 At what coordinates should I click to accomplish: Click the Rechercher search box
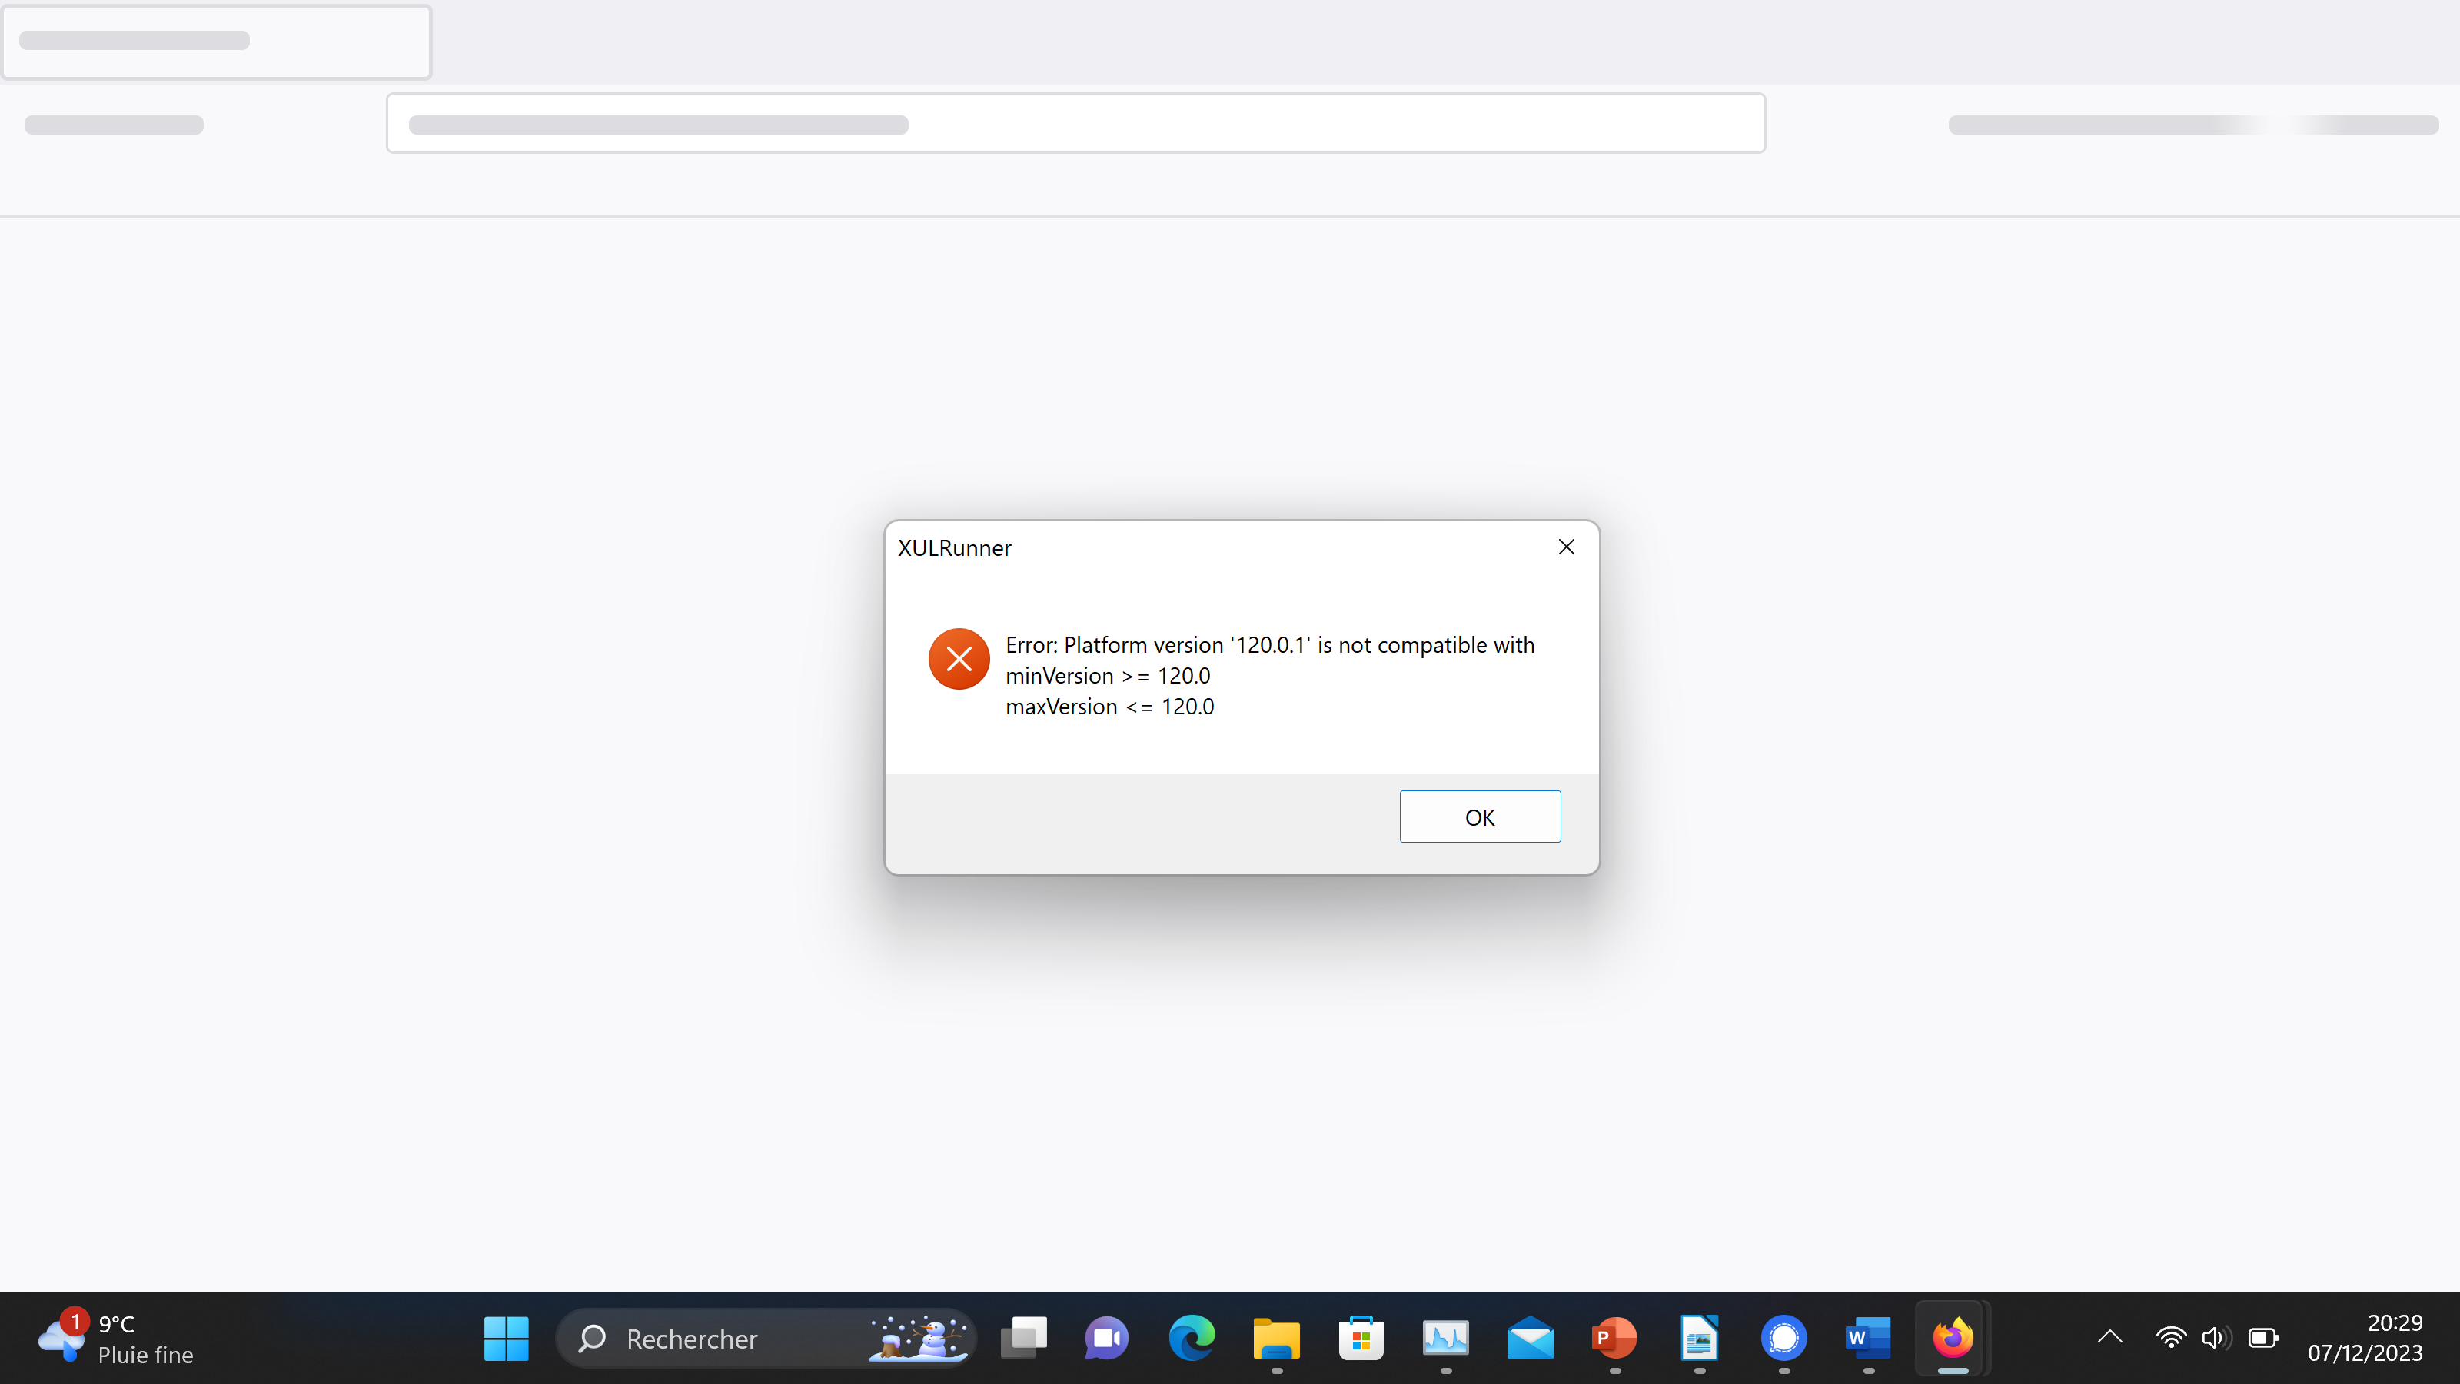764,1338
